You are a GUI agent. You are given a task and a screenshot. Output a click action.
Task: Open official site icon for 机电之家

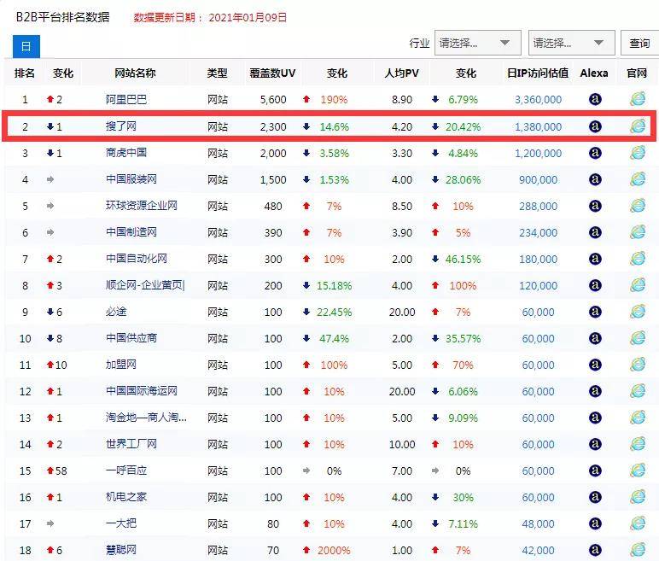[x=638, y=497]
